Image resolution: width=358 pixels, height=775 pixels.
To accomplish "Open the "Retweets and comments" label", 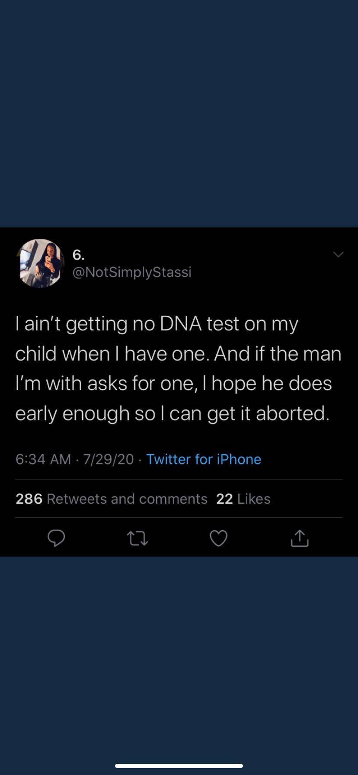I will 127,499.
